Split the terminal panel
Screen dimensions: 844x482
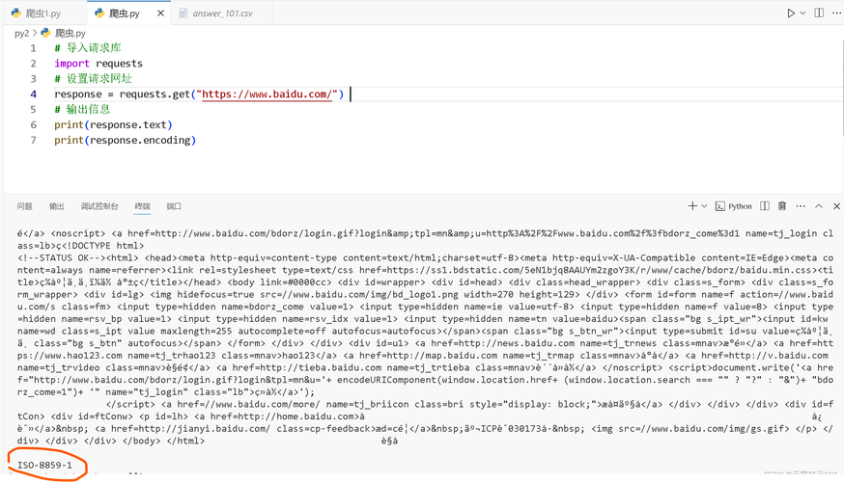765,205
